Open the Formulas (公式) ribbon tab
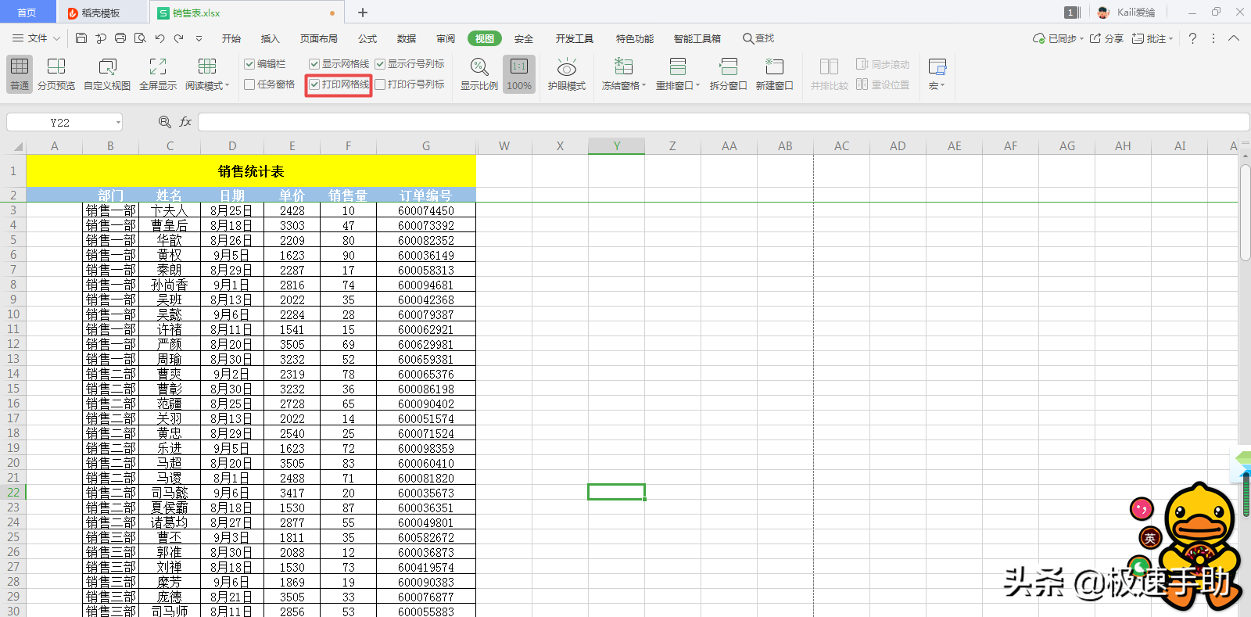The image size is (1251, 617). pyautogui.click(x=367, y=38)
